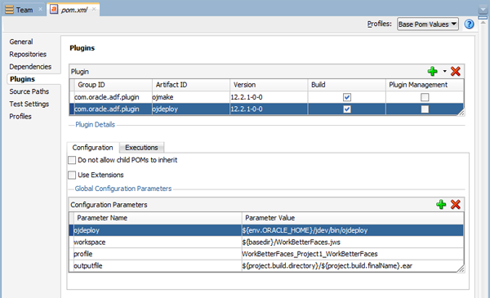Click the plugins table resize corner grip
The height and width of the screenshot is (298, 490).
pos(461,113)
